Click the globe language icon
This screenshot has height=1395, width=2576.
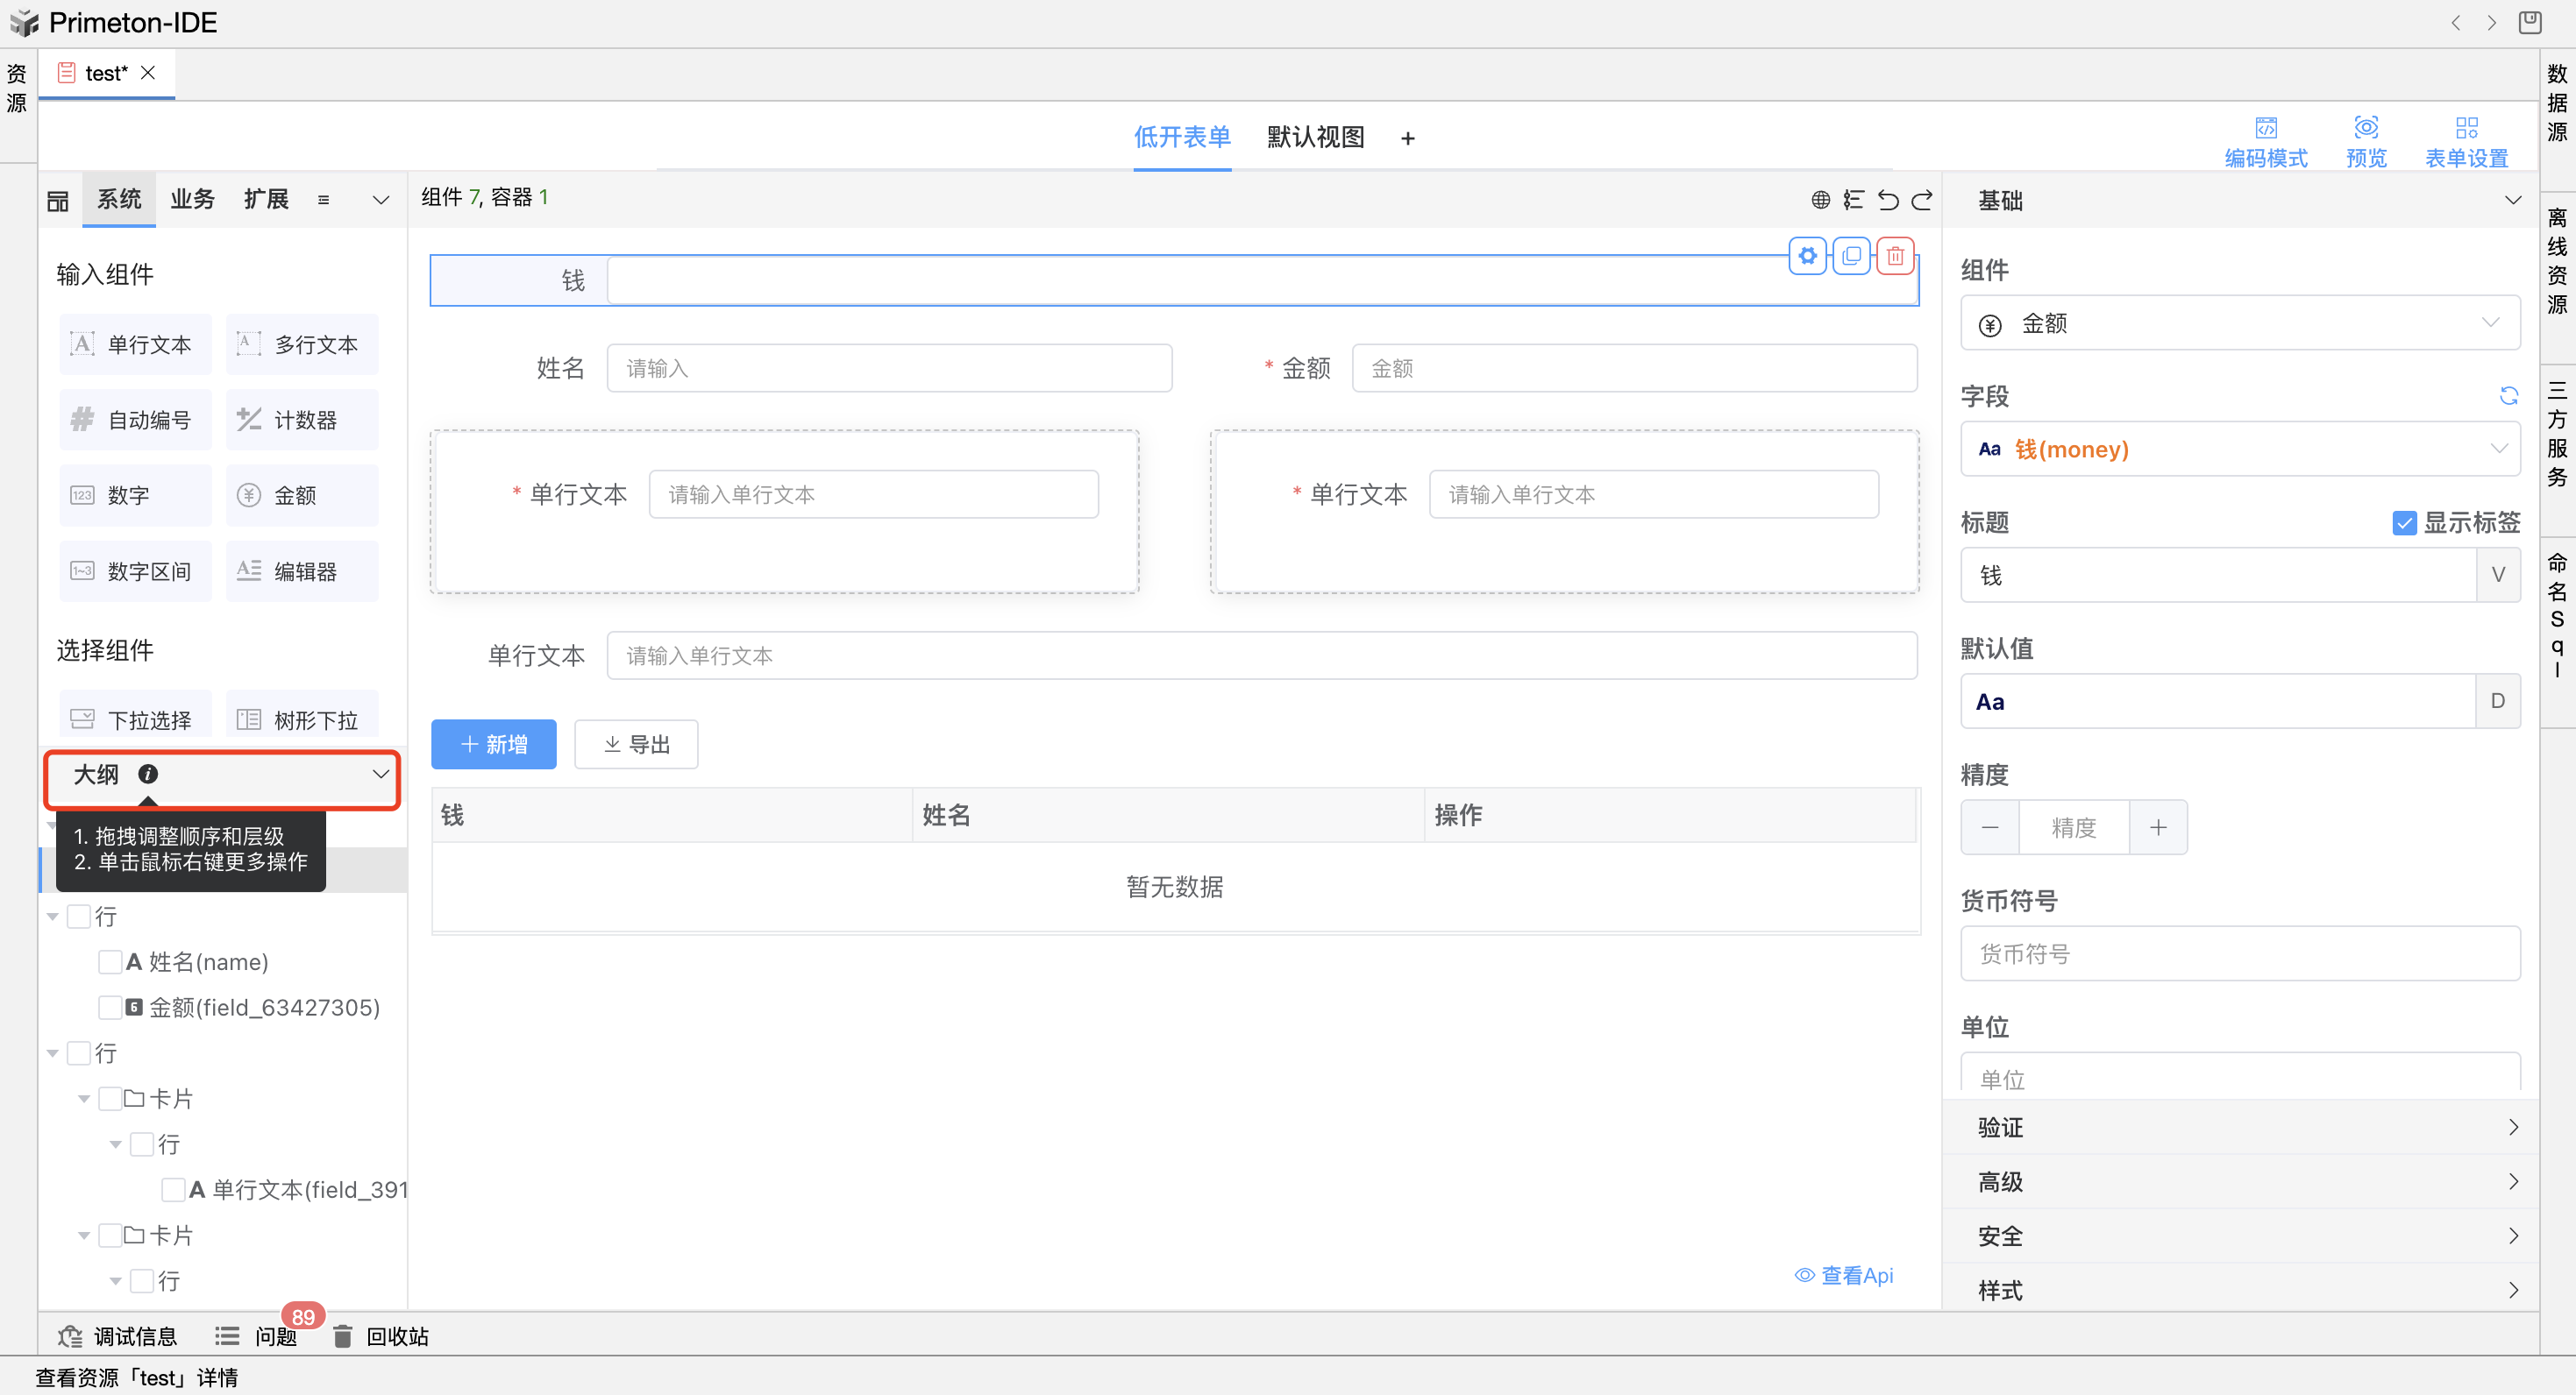pos(1820,200)
